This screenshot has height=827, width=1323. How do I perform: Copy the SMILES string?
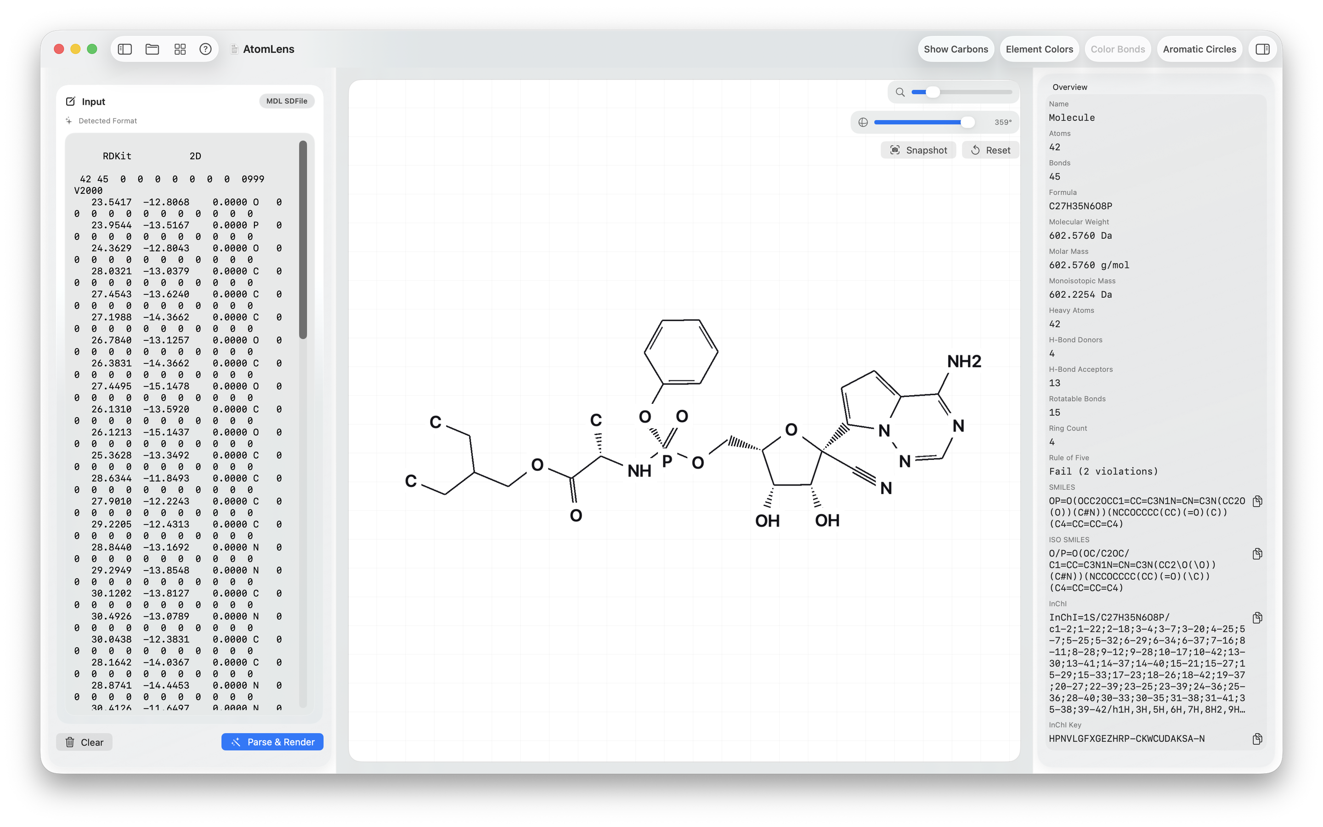coord(1257,501)
